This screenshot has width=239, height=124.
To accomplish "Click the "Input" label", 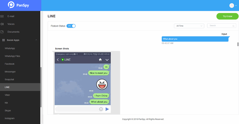I will pos(224,34).
